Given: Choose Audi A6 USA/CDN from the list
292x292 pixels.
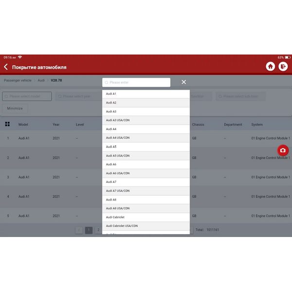Looking at the screenshot, I should (146, 173).
